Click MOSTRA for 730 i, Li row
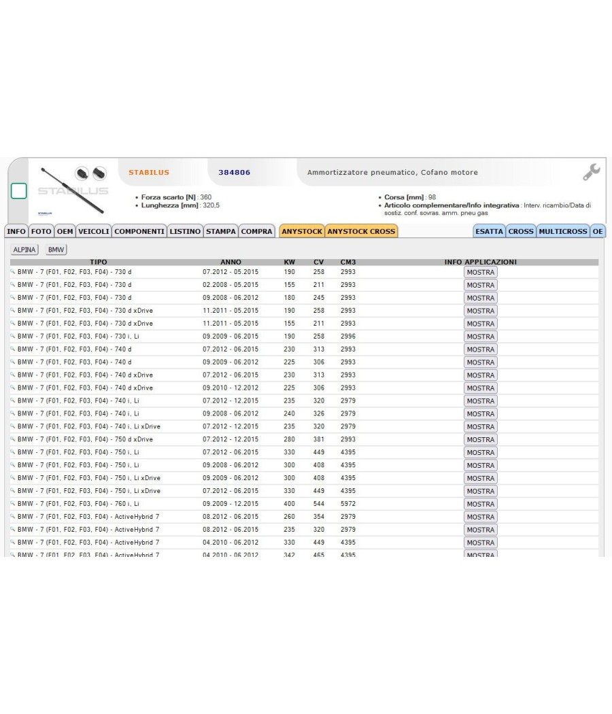This screenshot has height=714, width=612. point(480,337)
